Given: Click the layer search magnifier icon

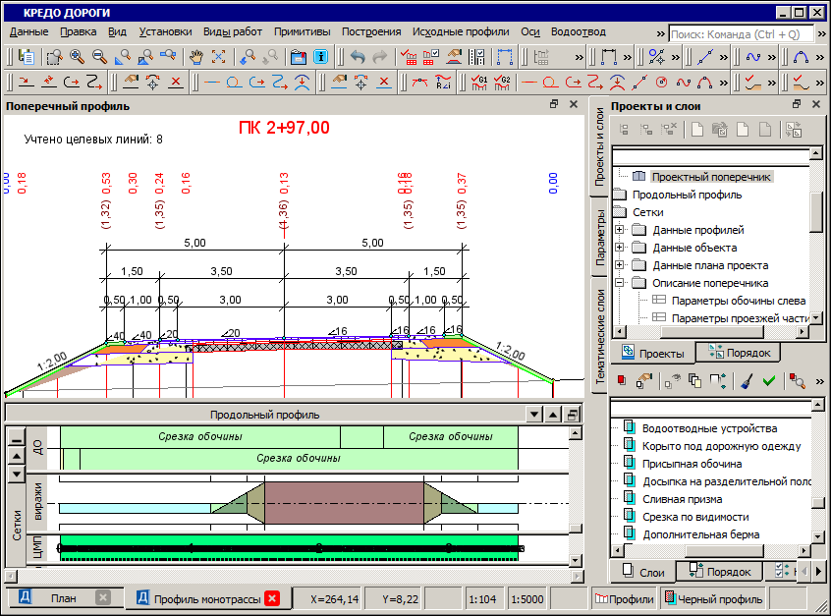Looking at the screenshot, I should (797, 380).
